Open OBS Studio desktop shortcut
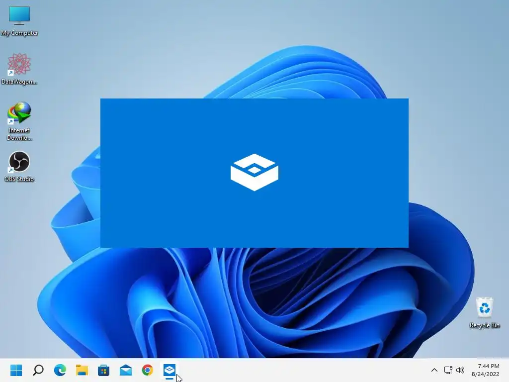 point(19,166)
